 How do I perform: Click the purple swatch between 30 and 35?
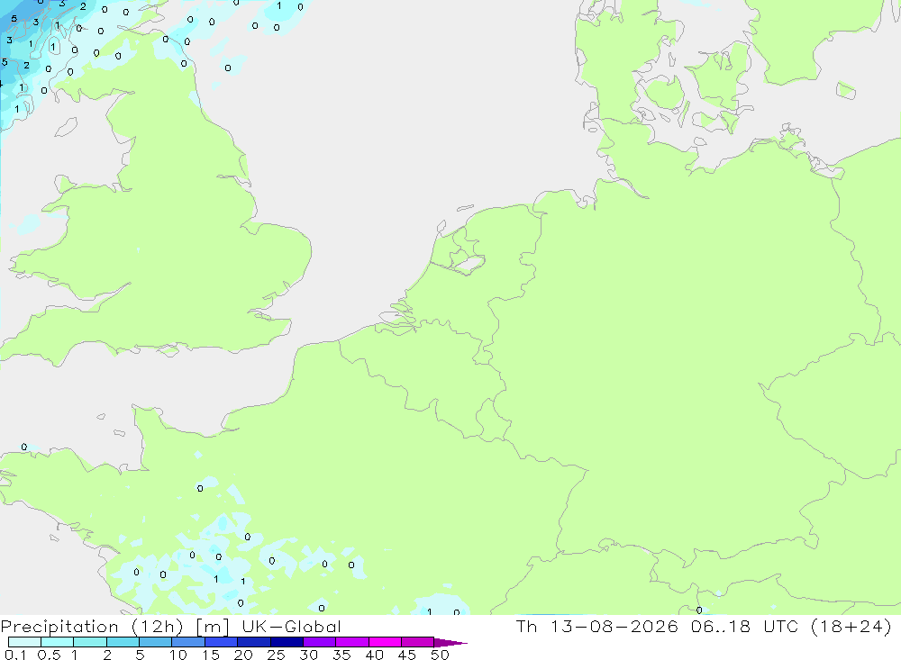[319, 642]
